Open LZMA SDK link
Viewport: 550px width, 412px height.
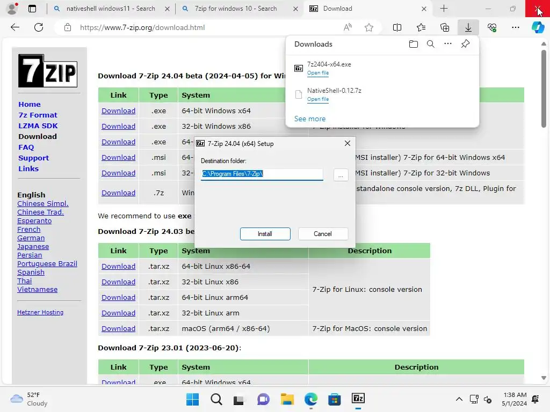(38, 126)
